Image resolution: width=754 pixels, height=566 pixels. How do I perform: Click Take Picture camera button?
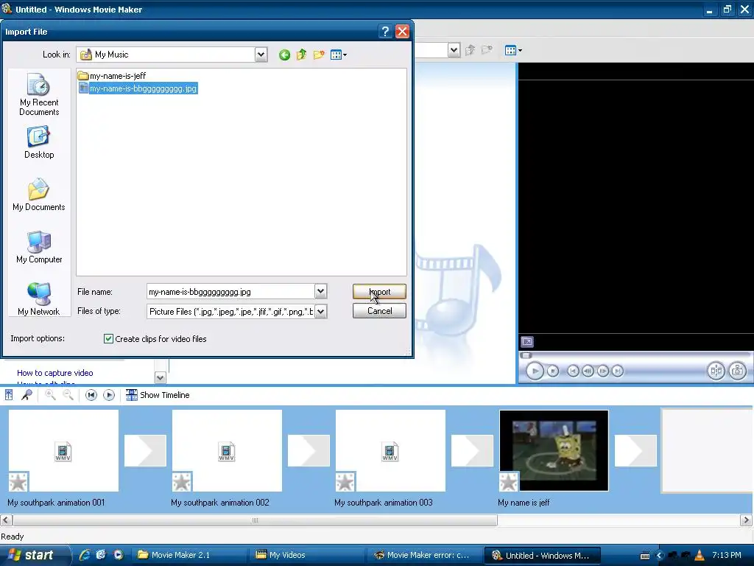pyautogui.click(x=737, y=371)
